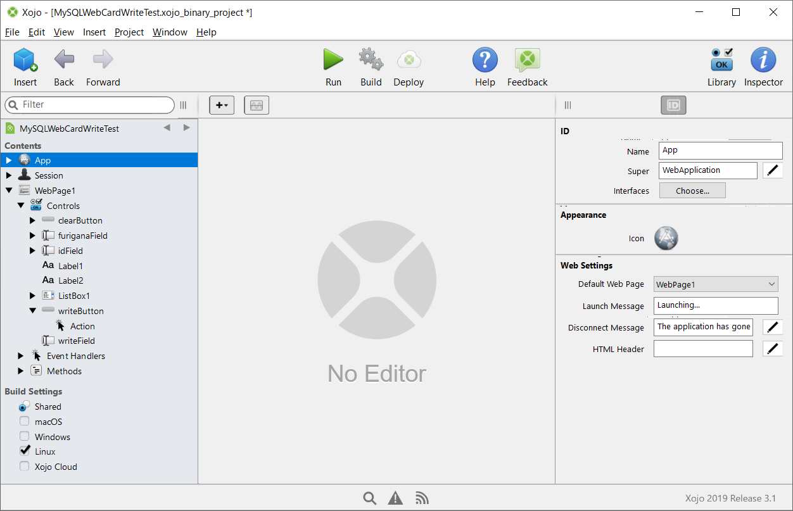Click the navigator next arrow beside project name

click(186, 128)
